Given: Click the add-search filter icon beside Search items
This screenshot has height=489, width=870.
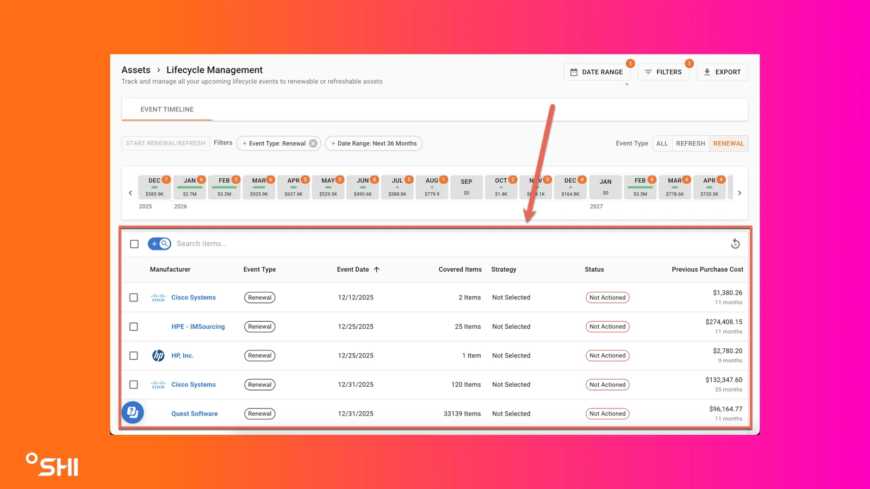Looking at the screenshot, I should click(159, 244).
